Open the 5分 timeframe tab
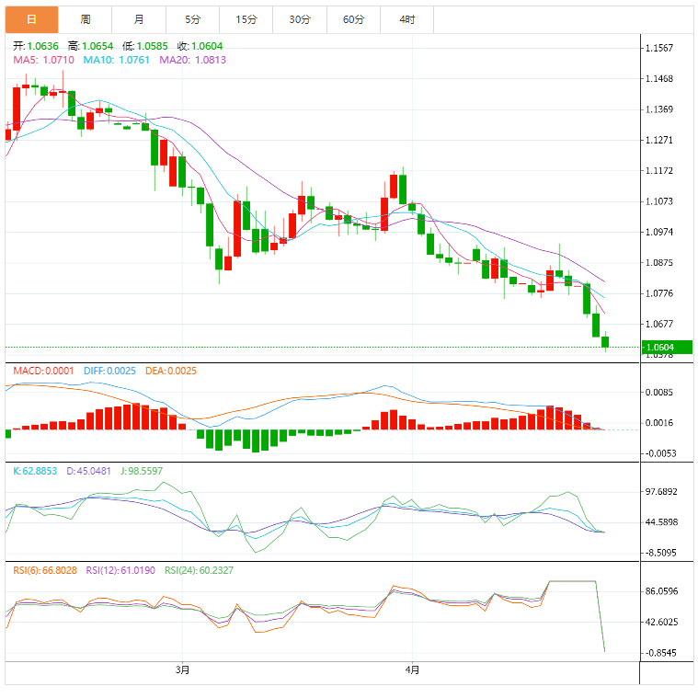The height and width of the screenshot is (698, 698). click(193, 19)
